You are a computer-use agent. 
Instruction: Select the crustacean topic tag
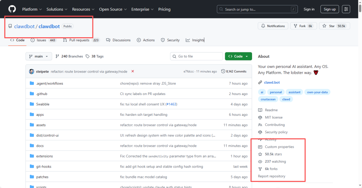point(268,99)
